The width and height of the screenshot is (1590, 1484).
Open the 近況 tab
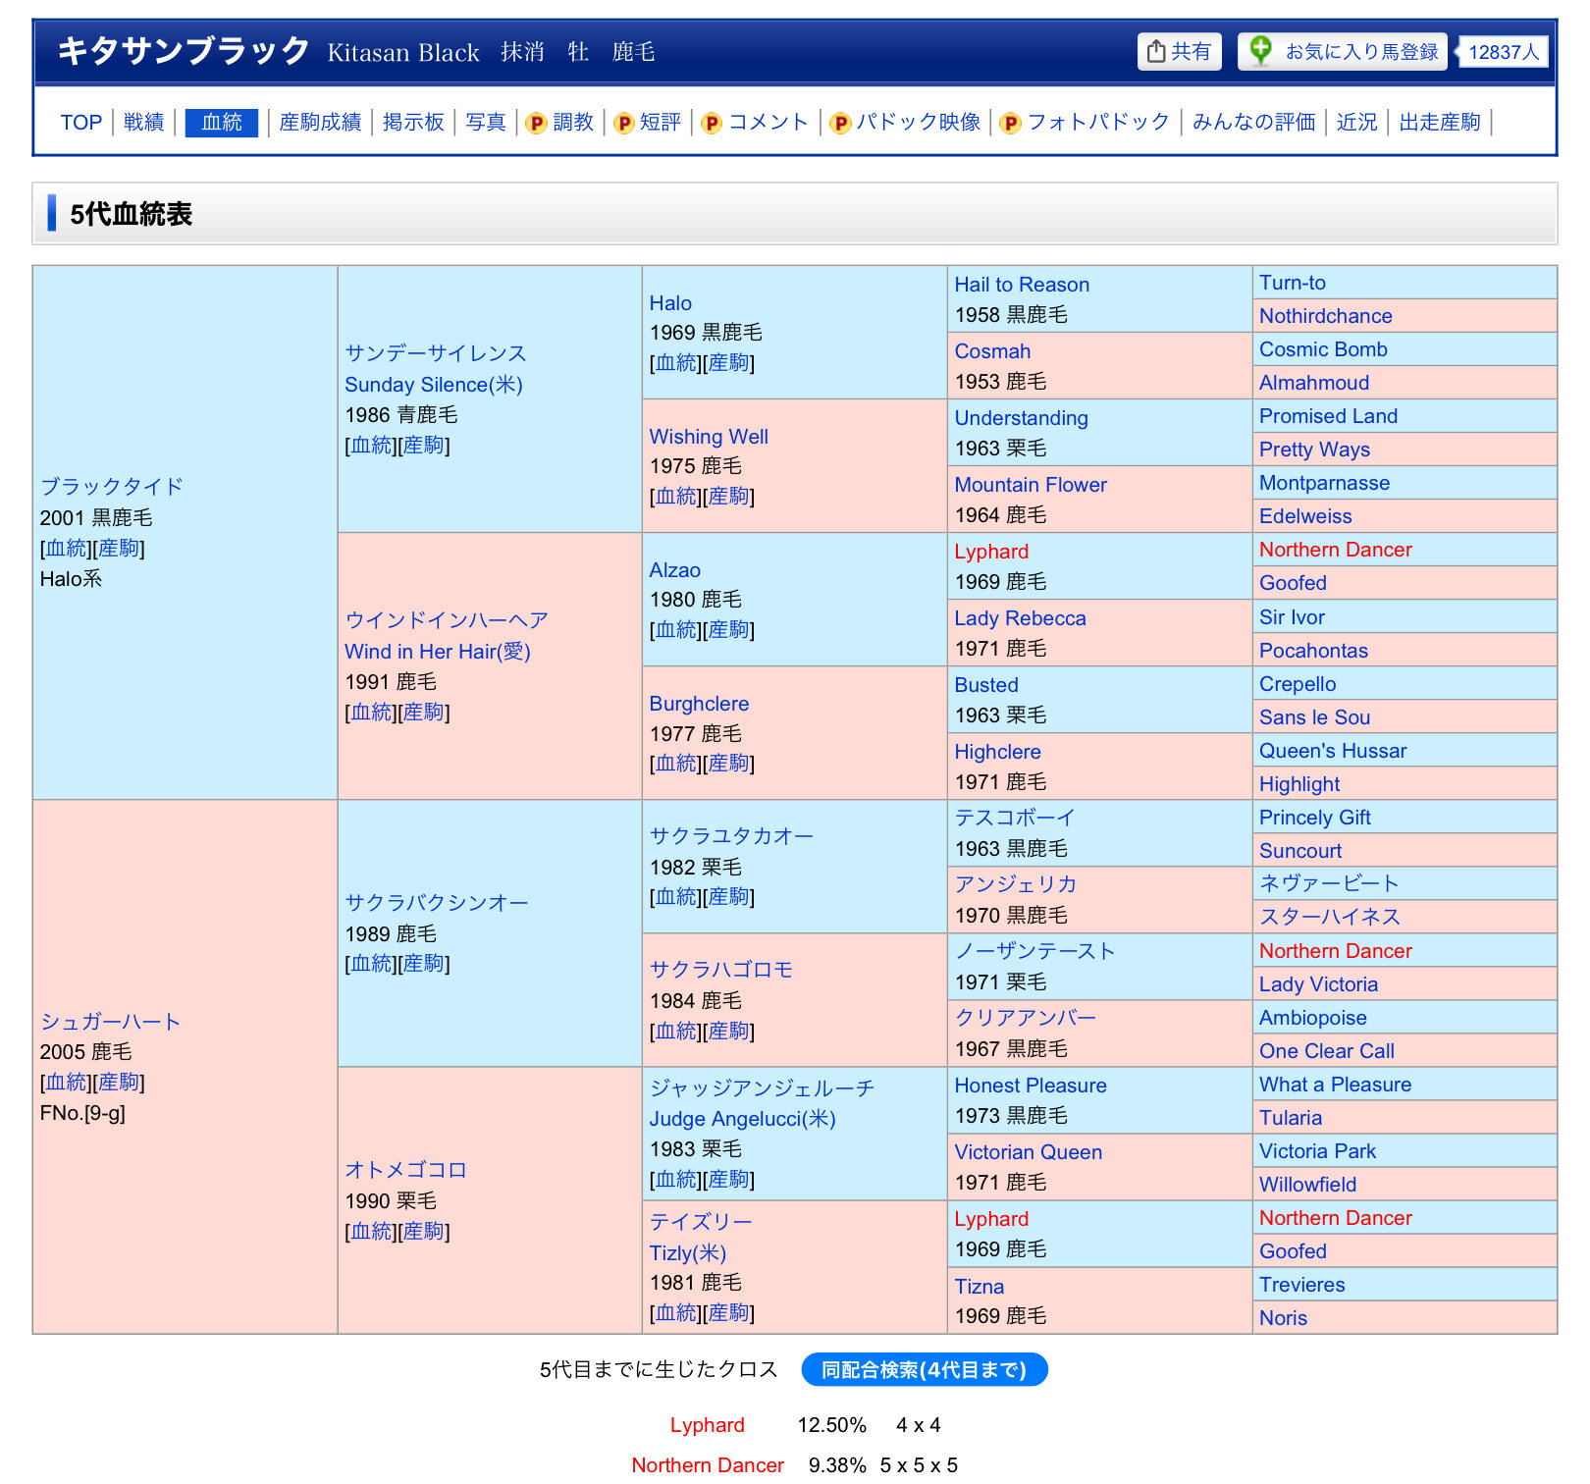pos(1356,122)
